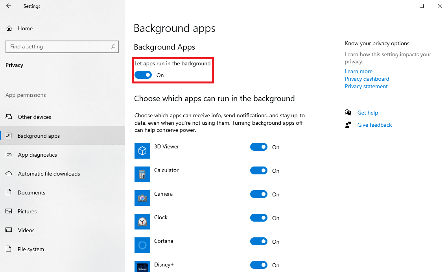Minimize the Settings window
448x272 pixels.
pyautogui.click(x=404, y=6)
